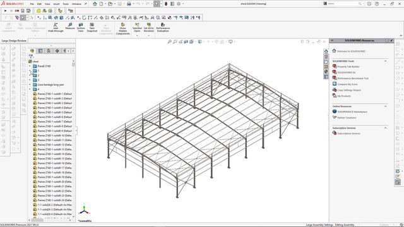Open the Edit menu
404x227 pixels.
coord(39,4)
